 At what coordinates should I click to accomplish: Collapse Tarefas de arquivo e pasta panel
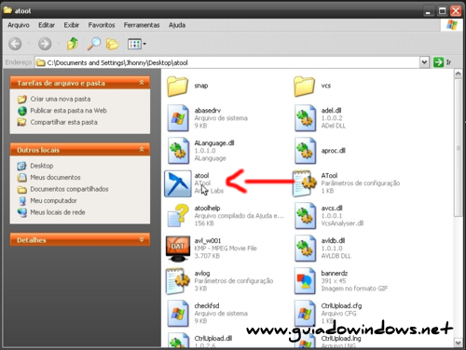pos(142,83)
